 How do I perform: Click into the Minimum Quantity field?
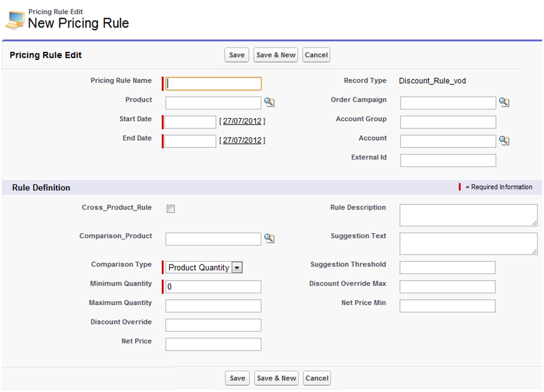213,287
